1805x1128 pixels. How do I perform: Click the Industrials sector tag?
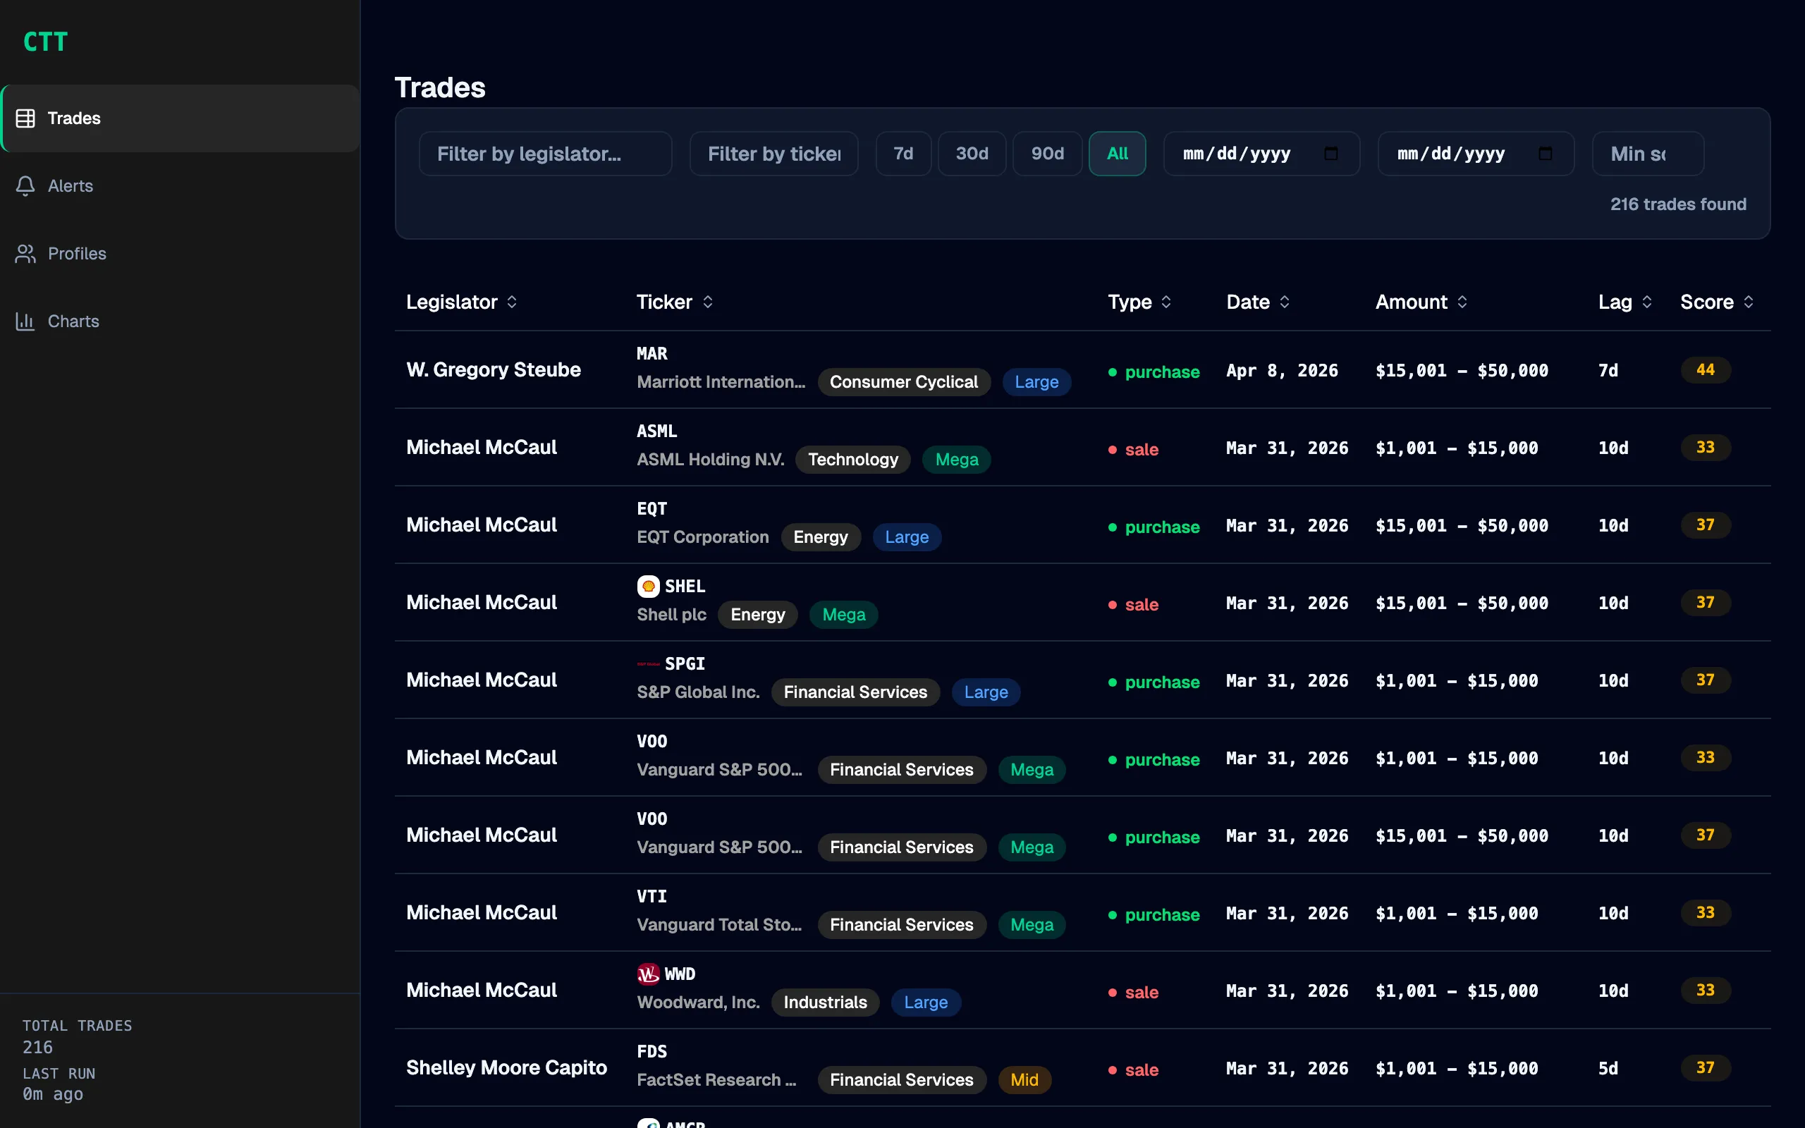tap(825, 1003)
